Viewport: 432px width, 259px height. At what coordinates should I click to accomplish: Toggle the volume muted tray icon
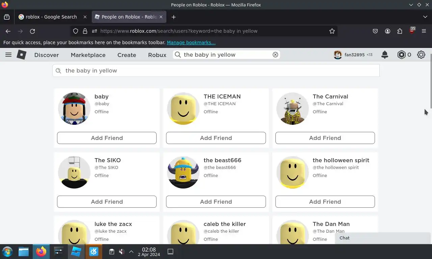[x=122, y=252]
